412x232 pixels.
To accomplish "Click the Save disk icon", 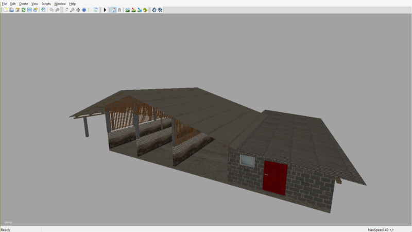I will click(29, 10).
